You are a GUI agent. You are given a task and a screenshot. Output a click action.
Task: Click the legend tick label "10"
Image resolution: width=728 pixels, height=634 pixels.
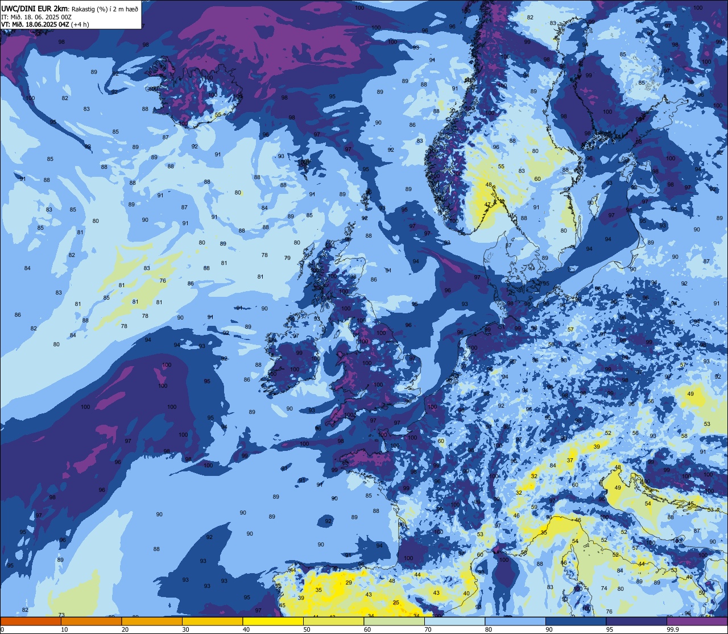[64, 629]
